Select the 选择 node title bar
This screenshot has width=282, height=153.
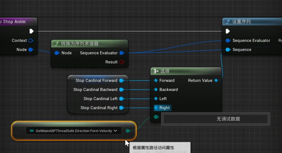186,71
